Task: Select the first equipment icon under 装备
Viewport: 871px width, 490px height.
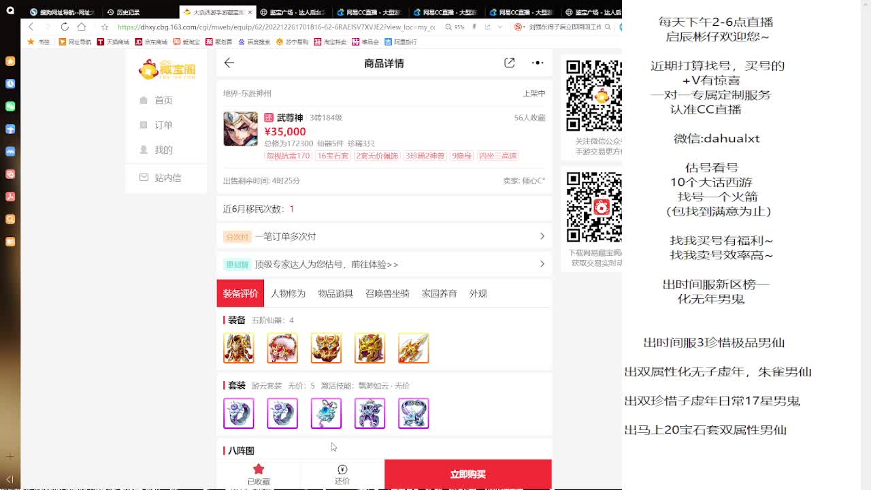Action: [239, 348]
